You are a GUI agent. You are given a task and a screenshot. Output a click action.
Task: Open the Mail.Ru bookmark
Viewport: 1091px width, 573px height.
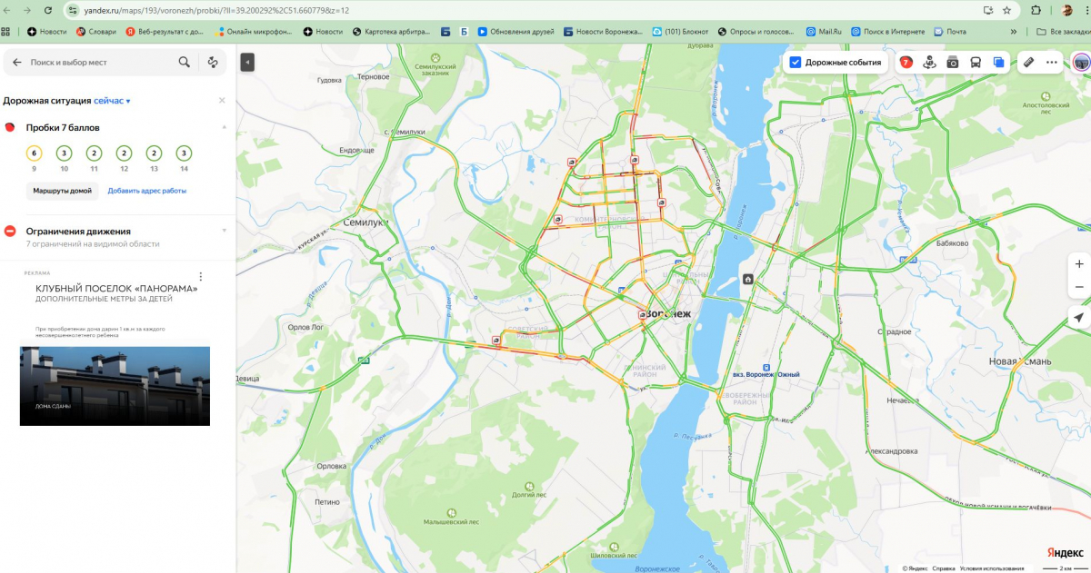click(x=824, y=32)
